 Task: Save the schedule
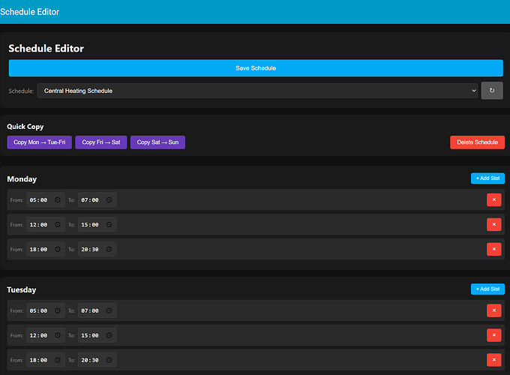(256, 68)
